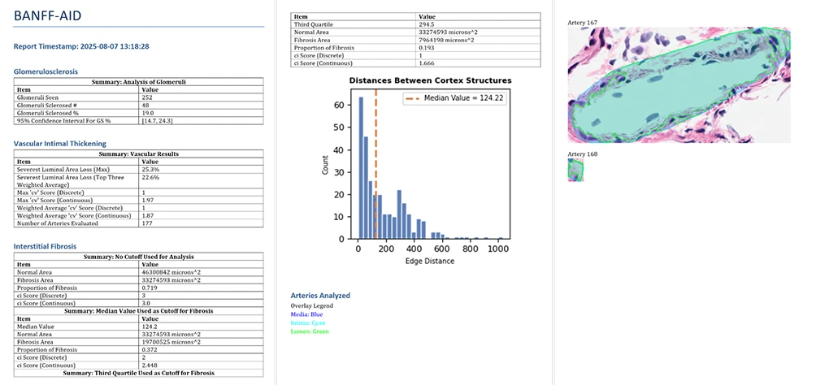Select the Summary: Vascular Results header
829x385 pixels.
click(x=138, y=154)
